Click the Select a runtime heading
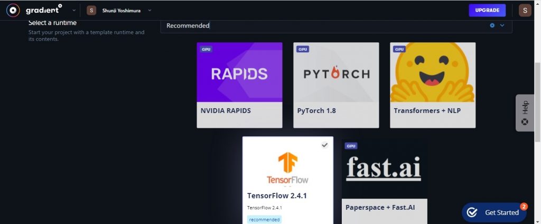This screenshot has height=224, width=541. pos(52,23)
